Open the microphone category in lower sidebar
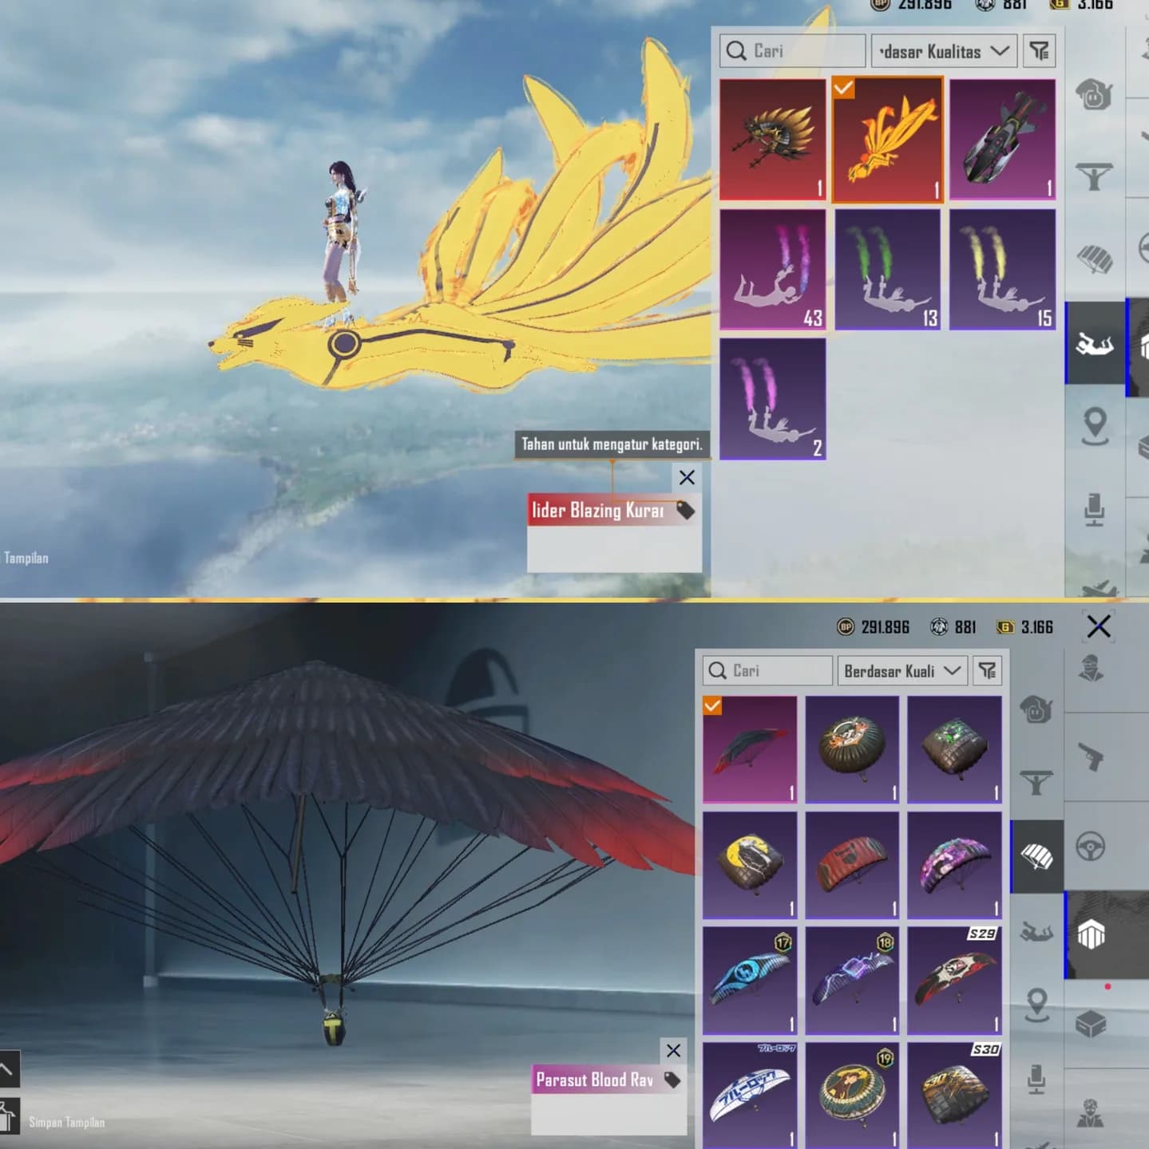 tap(1036, 1079)
